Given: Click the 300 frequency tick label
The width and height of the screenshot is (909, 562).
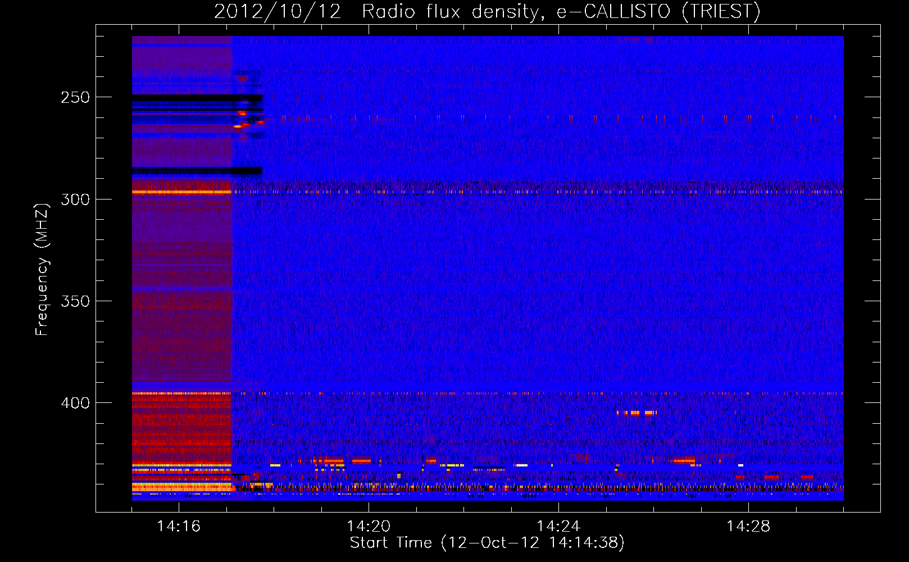Looking at the screenshot, I should pos(75,200).
